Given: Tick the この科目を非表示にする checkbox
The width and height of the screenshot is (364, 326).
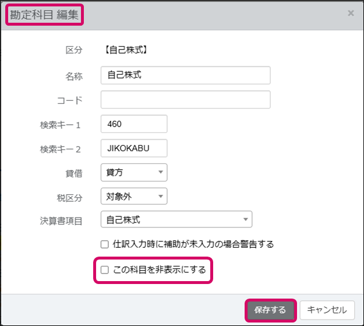Looking at the screenshot, I should coord(105,270).
